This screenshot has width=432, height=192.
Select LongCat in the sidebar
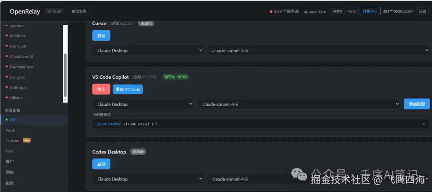(17, 77)
